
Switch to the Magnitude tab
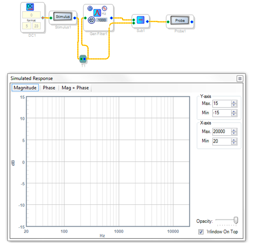25,88
